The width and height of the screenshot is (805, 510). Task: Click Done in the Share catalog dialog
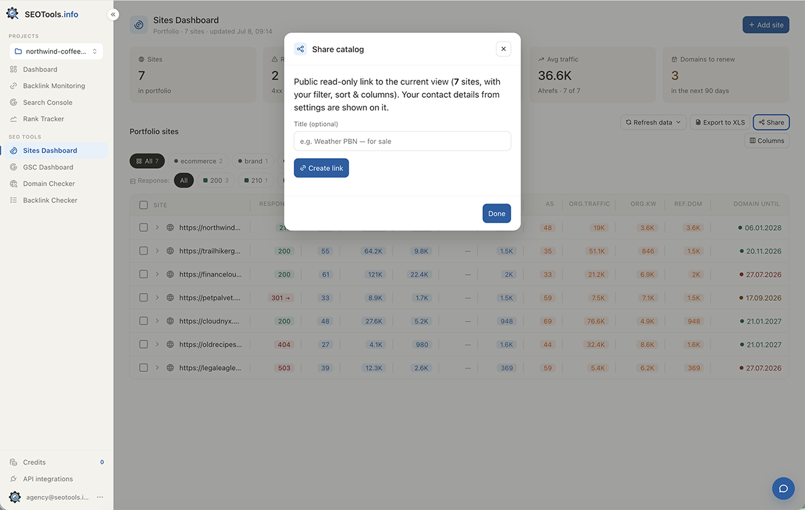(496, 214)
